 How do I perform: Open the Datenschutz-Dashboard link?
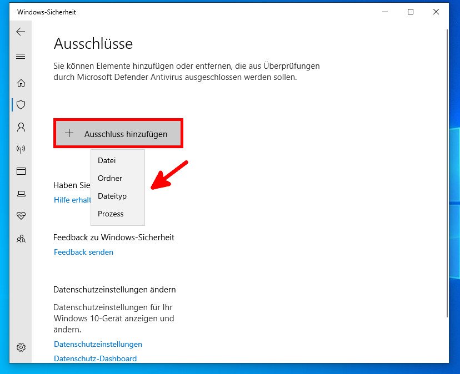(x=95, y=358)
